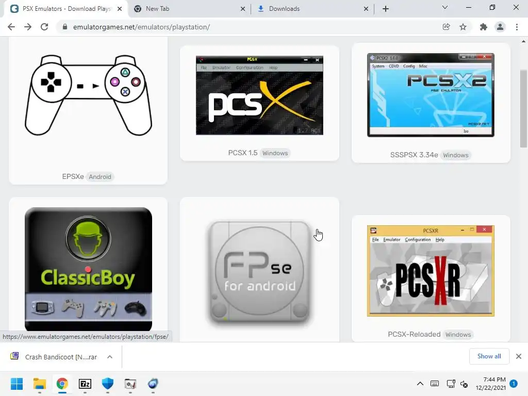Switch to the PSX Emulators tab
Image resolution: width=528 pixels, height=396 pixels.
(x=66, y=9)
